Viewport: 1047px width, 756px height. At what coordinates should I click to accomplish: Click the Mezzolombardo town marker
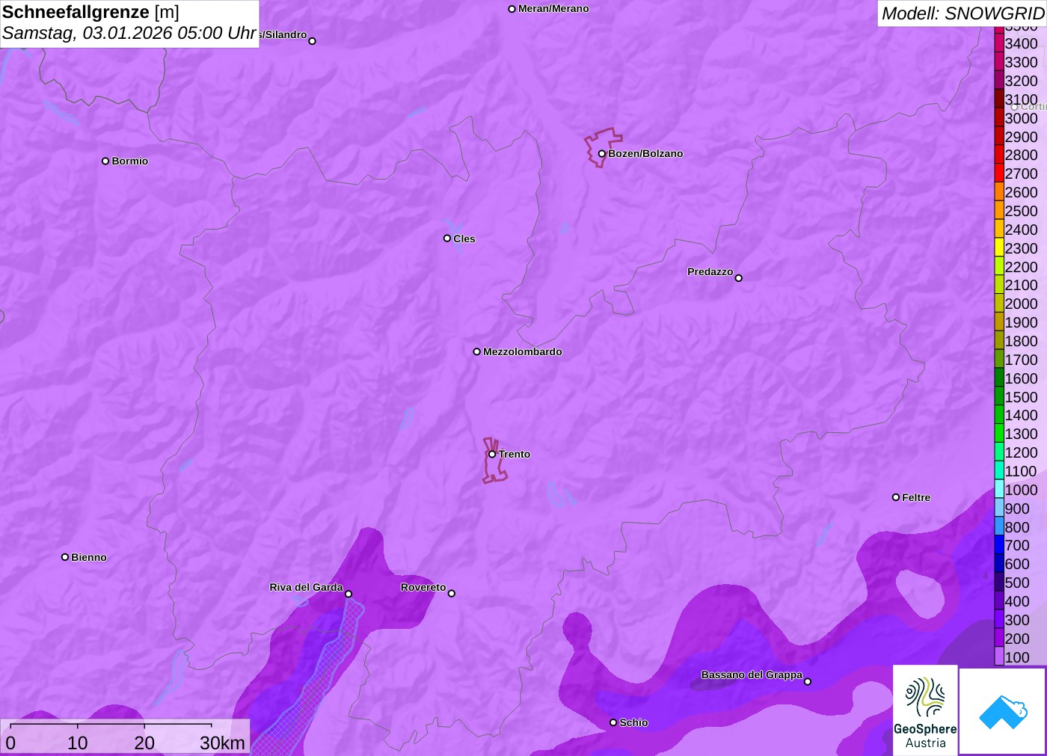pos(477,351)
